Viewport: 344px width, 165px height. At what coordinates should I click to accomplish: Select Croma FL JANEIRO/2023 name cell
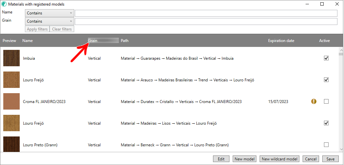pos(44,102)
